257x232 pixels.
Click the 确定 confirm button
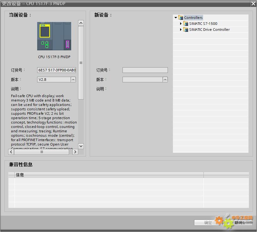click(x=208, y=223)
